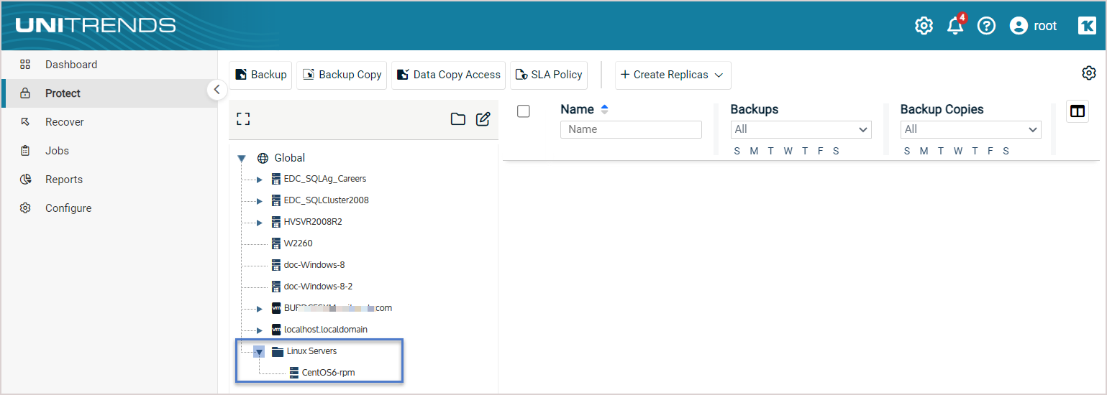The width and height of the screenshot is (1107, 395).
Task: Open the Create Replicas dropdown
Action: [x=673, y=75]
